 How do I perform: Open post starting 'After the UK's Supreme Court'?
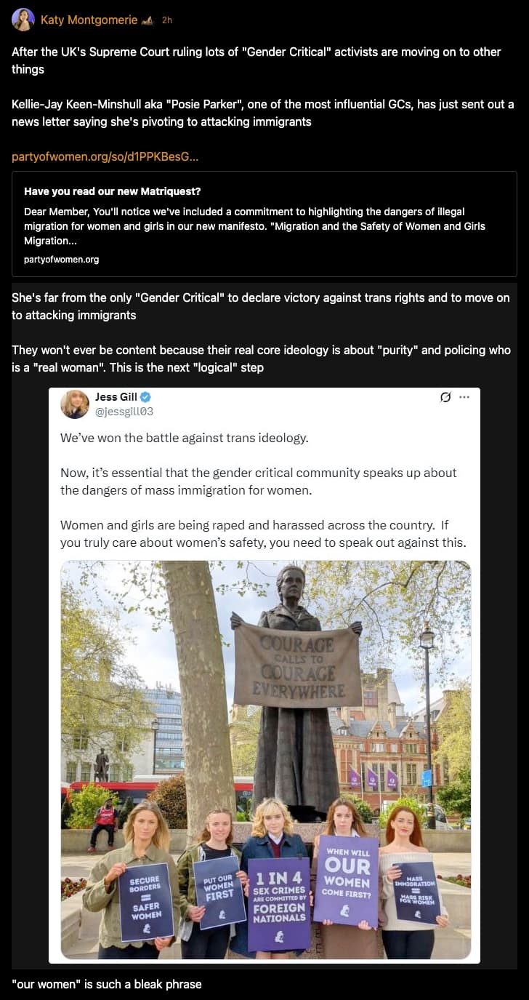264,87
